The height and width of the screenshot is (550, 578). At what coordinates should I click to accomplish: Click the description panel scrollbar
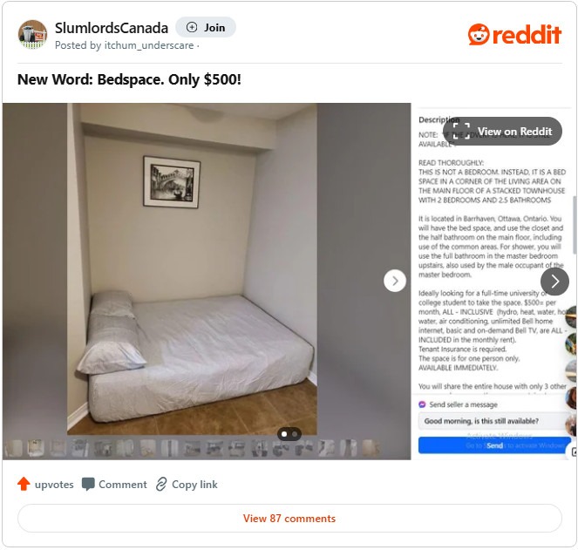pyautogui.click(x=574, y=225)
